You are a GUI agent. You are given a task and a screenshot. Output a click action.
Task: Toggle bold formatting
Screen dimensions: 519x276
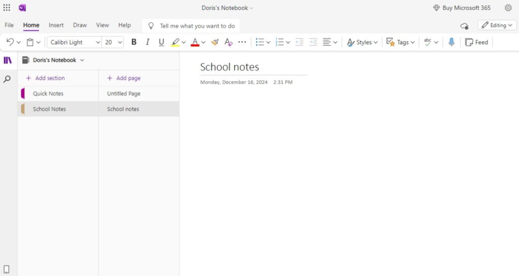point(134,42)
